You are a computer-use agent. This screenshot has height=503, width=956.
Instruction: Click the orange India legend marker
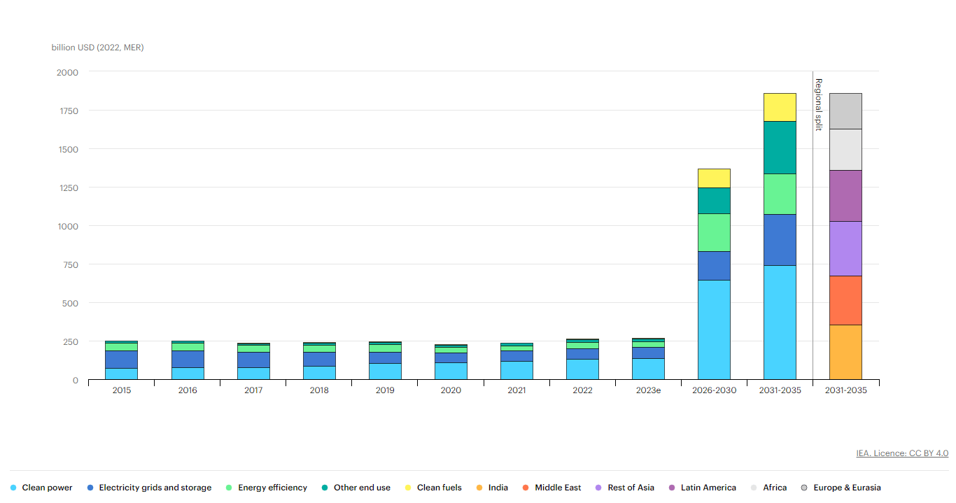(x=479, y=488)
